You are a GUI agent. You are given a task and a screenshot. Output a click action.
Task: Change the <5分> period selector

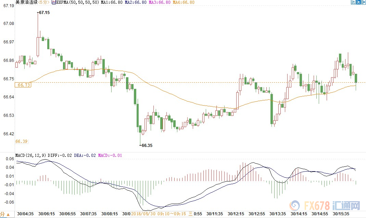pos(43,2)
